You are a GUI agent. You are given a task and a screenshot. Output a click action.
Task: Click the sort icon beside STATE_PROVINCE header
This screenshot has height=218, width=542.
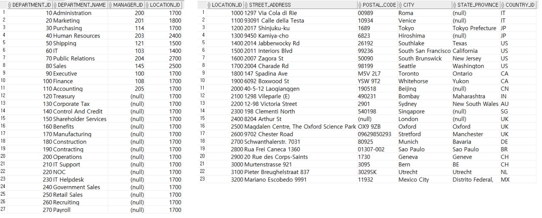point(455,5)
